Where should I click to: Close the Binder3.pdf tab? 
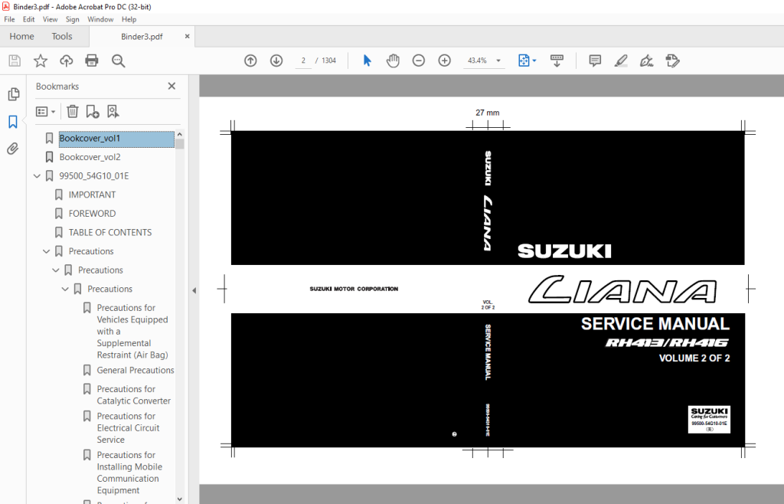(x=188, y=37)
